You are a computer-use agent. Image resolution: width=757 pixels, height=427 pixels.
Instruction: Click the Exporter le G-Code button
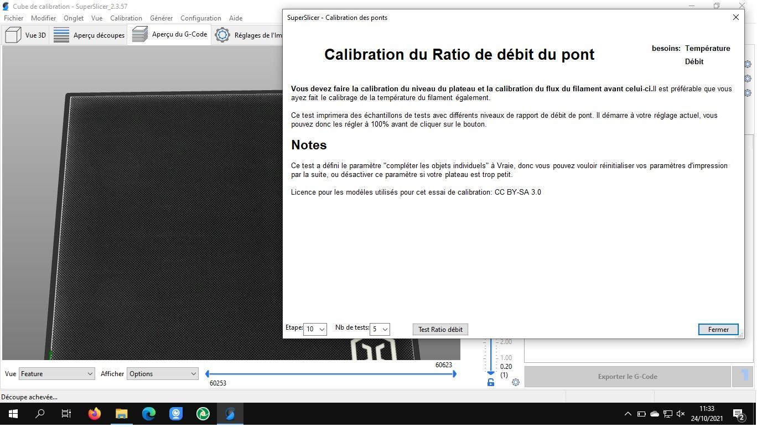click(628, 377)
